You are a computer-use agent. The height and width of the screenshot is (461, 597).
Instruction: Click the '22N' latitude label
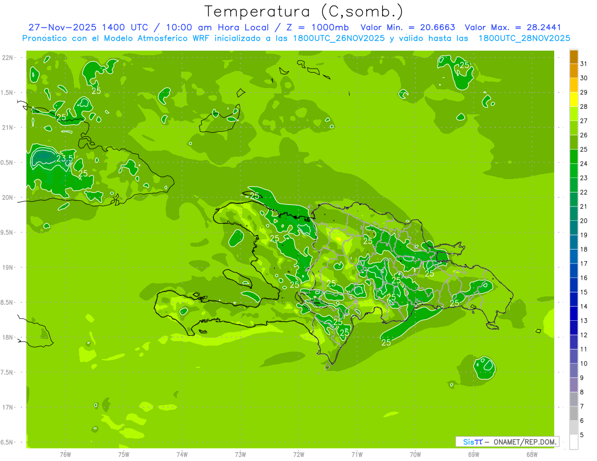[x=8, y=58]
